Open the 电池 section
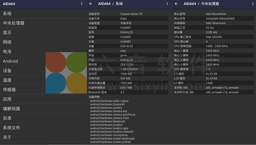 coord(43,51)
